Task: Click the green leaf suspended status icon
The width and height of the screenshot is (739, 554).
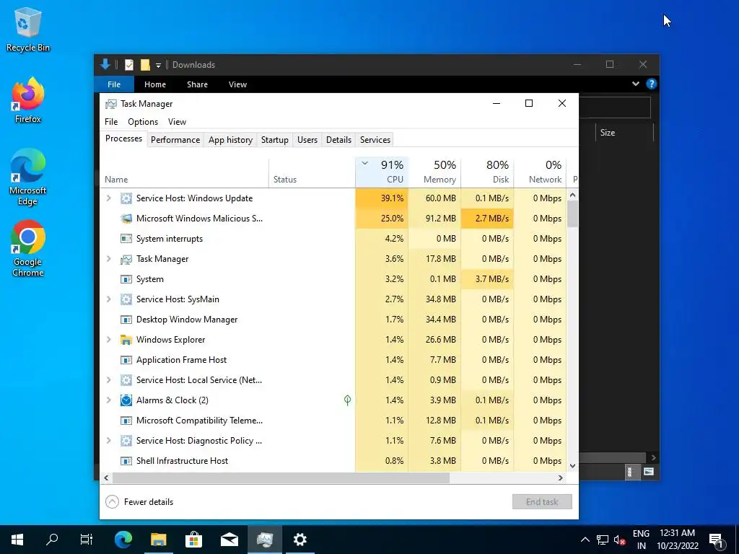Action: pos(347,400)
